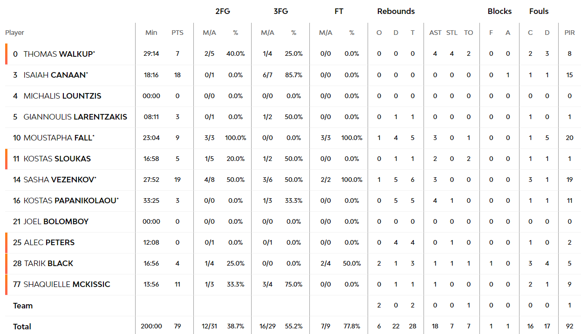Click the 3FG group header
Image resolution: width=581 pixels, height=334 pixels.
pos(280,11)
